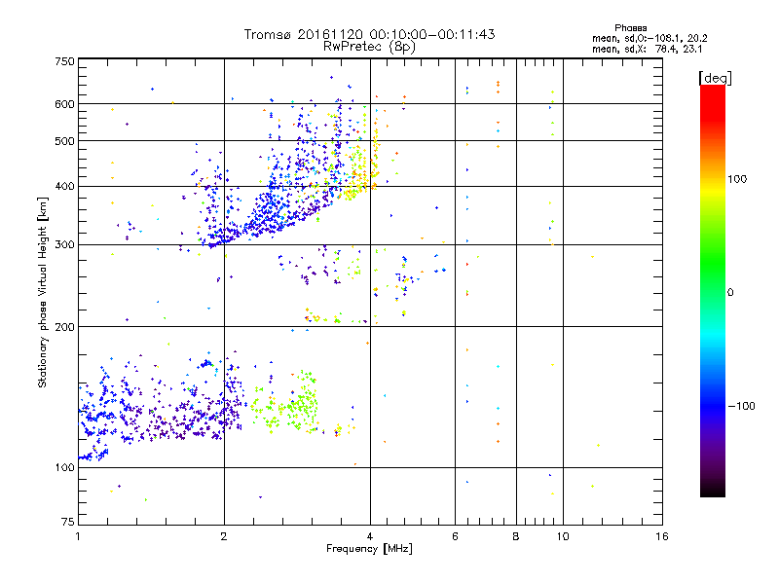This screenshot has width=779, height=584.
Task: Click the '4' tick label on the frequency axis
Action: click(x=370, y=536)
